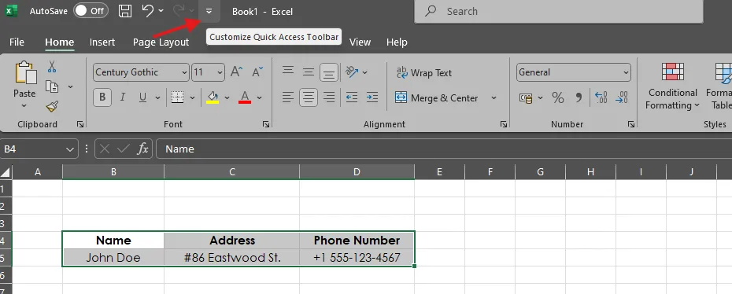Click in the Search box
The height and width of the screenshot is (294, 732).
[558, 11]
